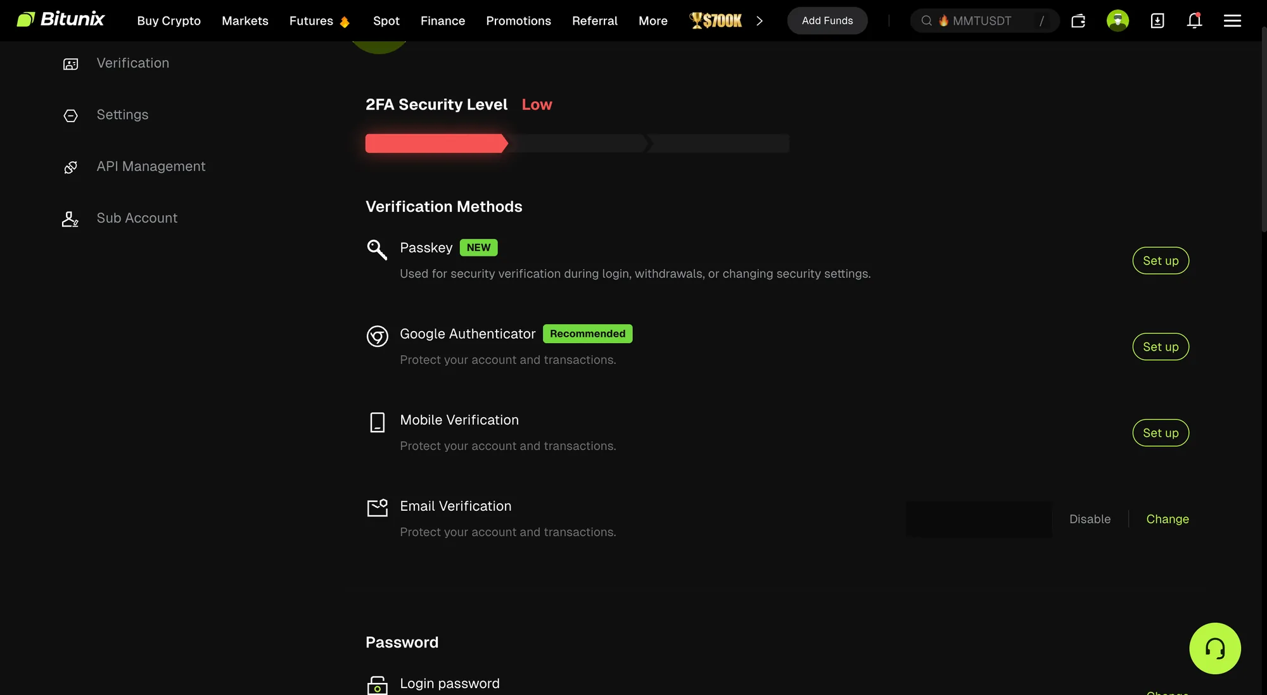Open the Spot menu

click(x=386, y=21)
